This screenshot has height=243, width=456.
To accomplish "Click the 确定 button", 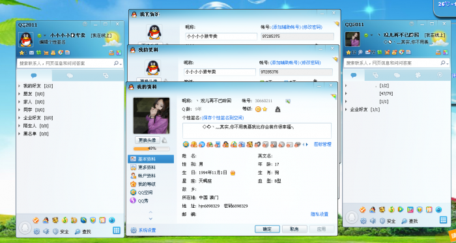I will click(267, 229).
